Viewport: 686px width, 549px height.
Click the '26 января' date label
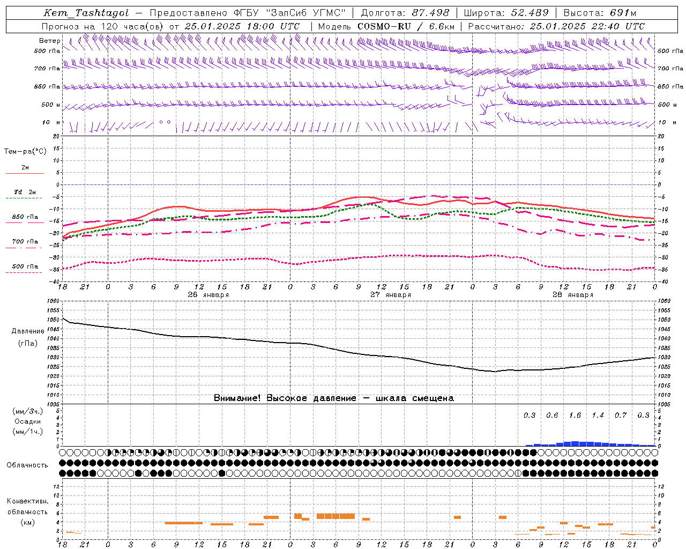coord(208,295)
